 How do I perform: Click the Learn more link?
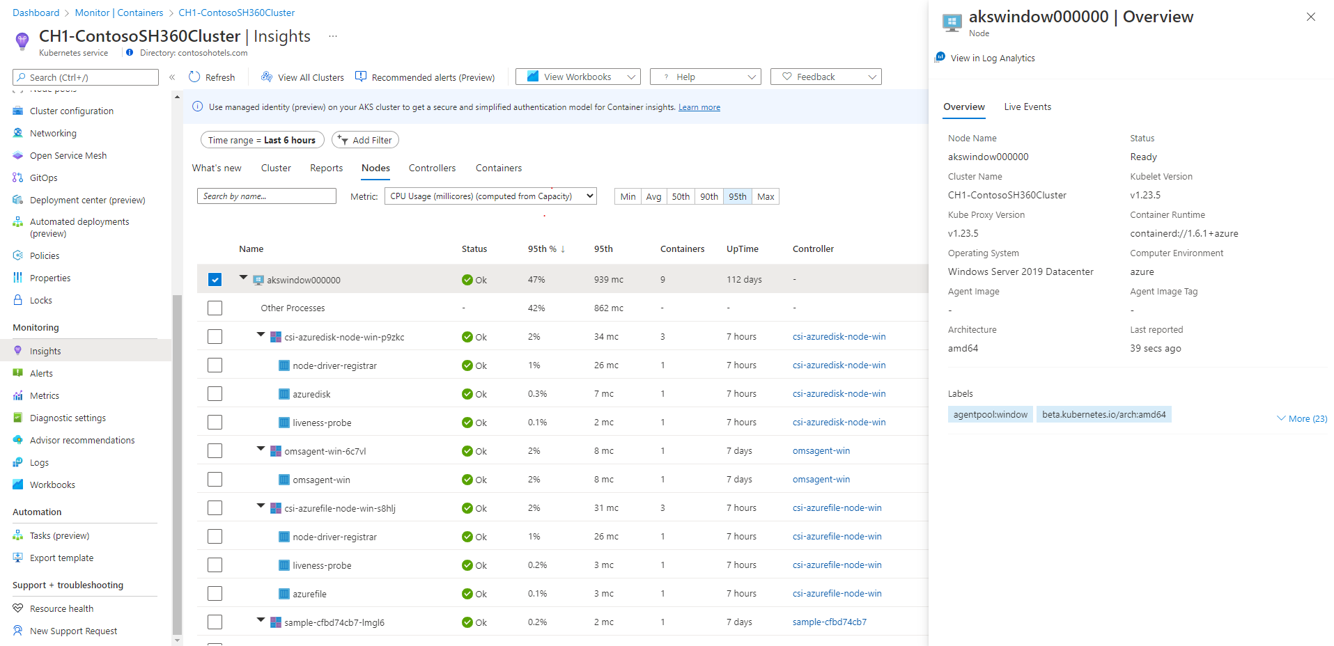[699, 107]
